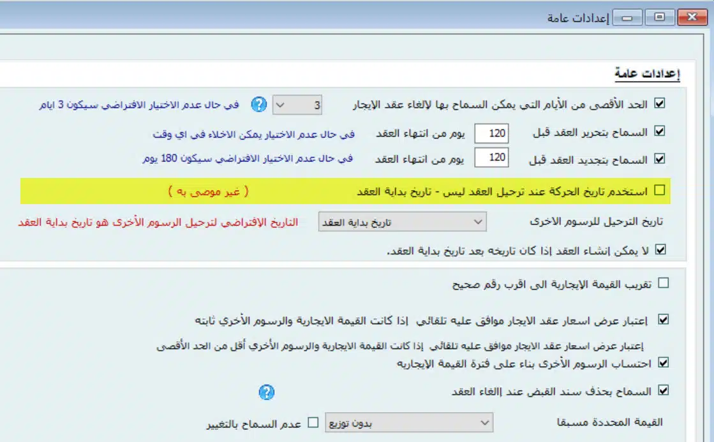Click the red غير موصى به text
This screenshot has height=442, width=714.
(x=209, y=191)
